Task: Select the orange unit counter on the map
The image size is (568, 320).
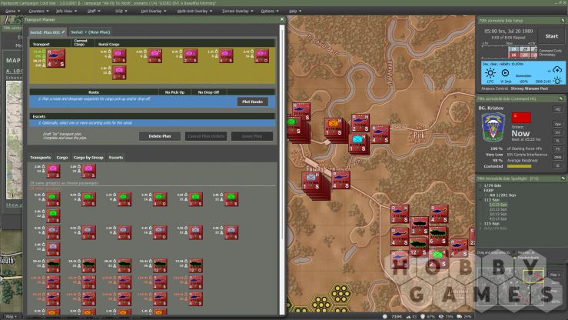Action: point(334,128)
